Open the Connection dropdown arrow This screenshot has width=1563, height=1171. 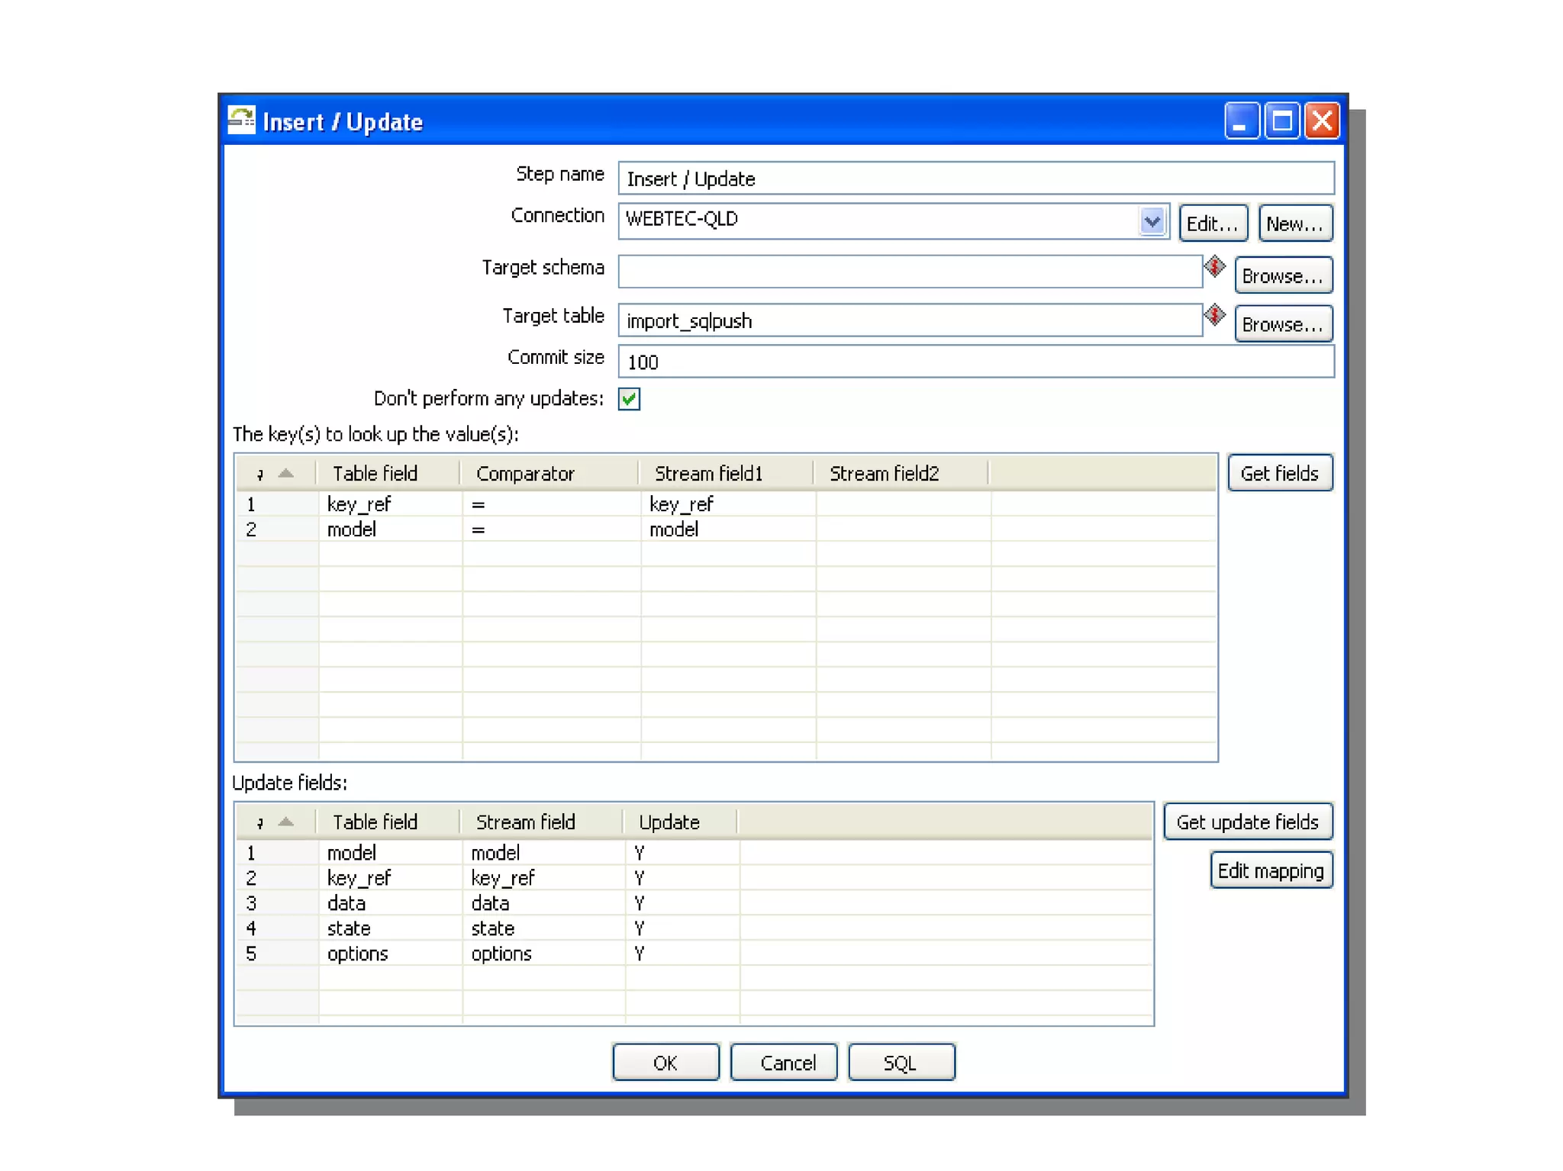tap(1152, 221)
